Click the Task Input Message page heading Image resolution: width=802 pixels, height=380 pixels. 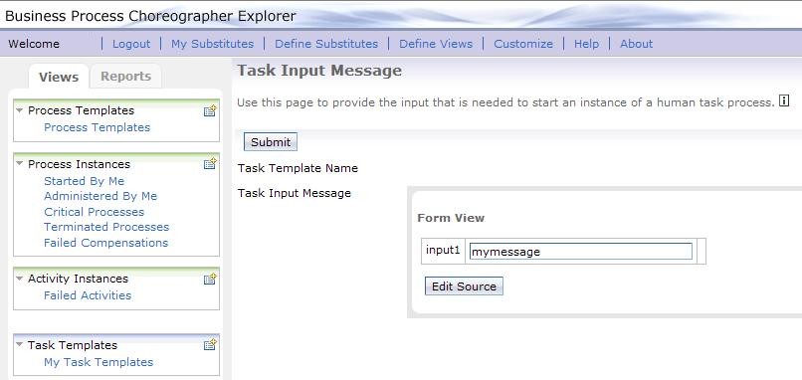coord(319,71)
